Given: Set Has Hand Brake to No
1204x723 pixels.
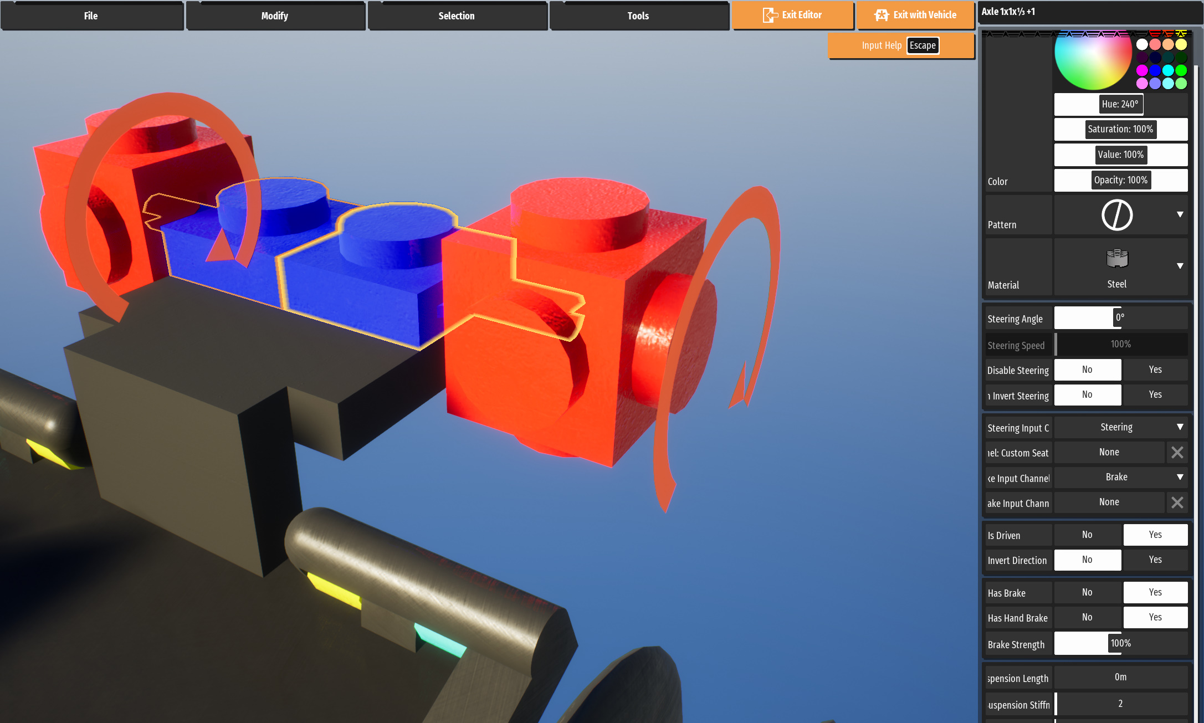Looking at the screenshot, I should pyautogui.click(x=1087, y=617).
